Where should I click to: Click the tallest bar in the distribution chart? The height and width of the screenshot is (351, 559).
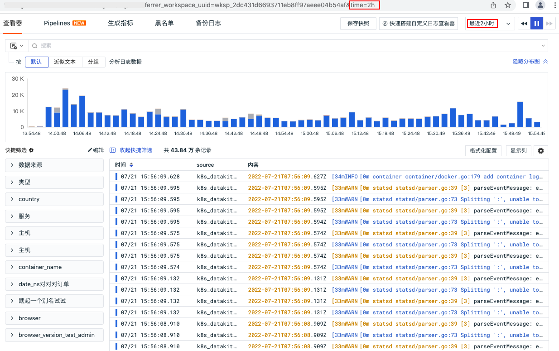coord(65,108)
